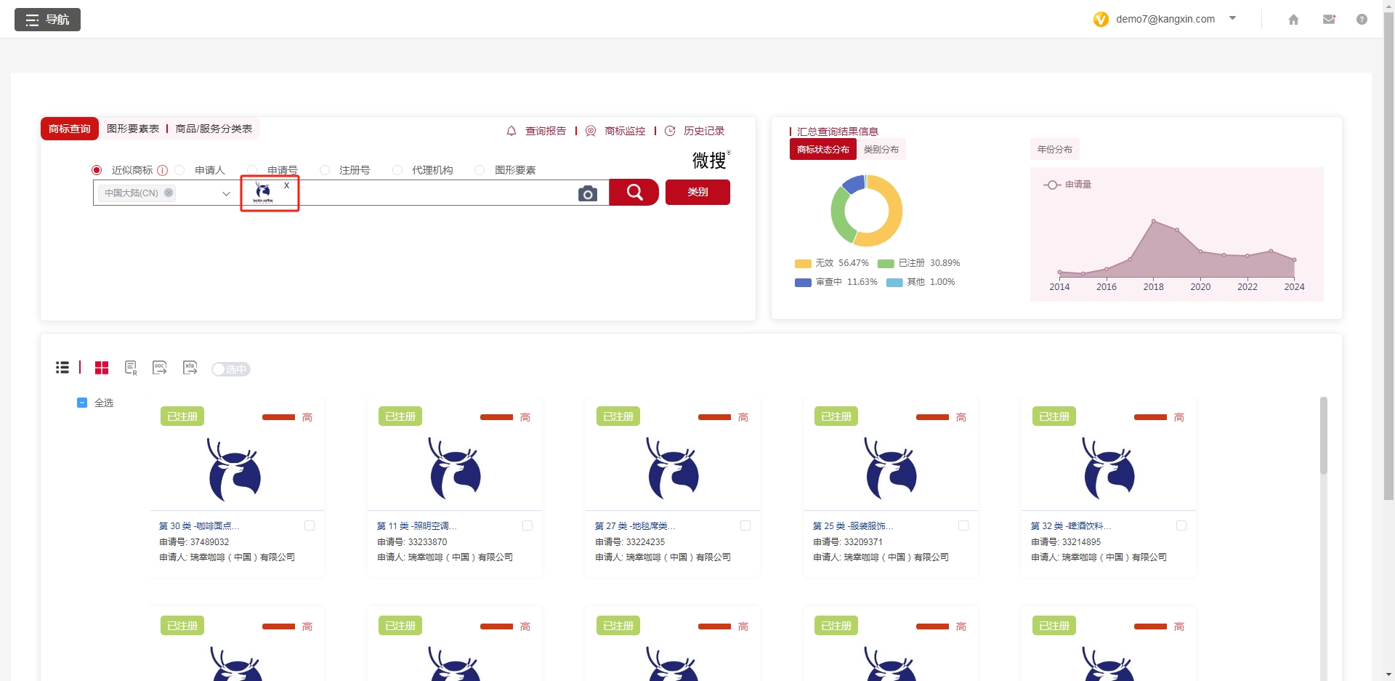The image size is (1395, 681).
Task: Click the 已注册 green legend swatch
Action: coord(885,263)
